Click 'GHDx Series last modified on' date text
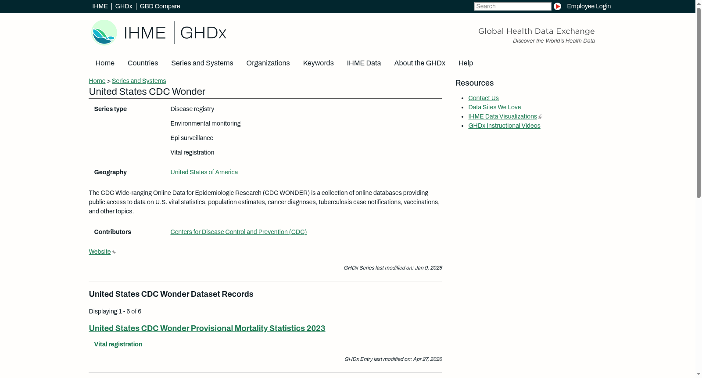 pyautogui.click(x=393, y=268)
